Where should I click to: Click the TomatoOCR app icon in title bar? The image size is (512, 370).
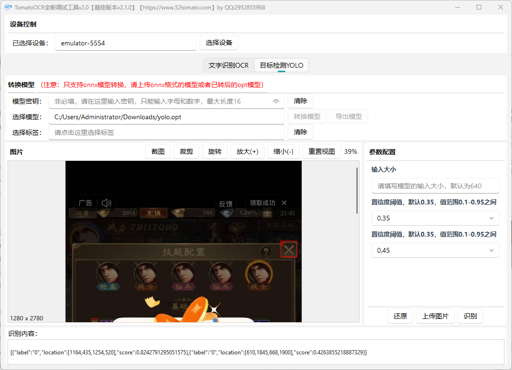click(8, 7)
